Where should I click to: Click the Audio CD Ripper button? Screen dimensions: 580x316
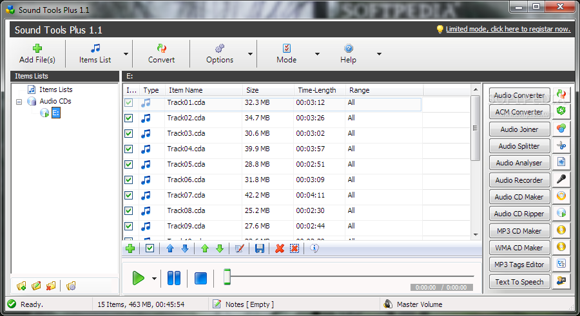point(519,214)
